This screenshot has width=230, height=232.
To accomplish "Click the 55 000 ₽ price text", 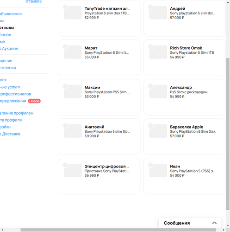I will click(92, 57).
